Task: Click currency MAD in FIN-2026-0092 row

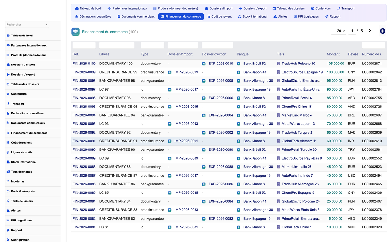Action: click(x=352, y=133)
